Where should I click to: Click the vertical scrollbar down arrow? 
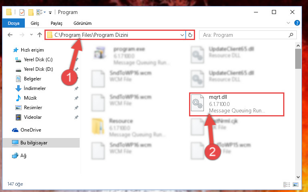point(298,177)
